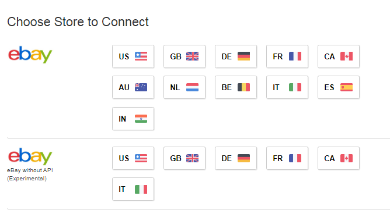Select the eBay US store button
390x210 pixels.
tap(133, 56)
